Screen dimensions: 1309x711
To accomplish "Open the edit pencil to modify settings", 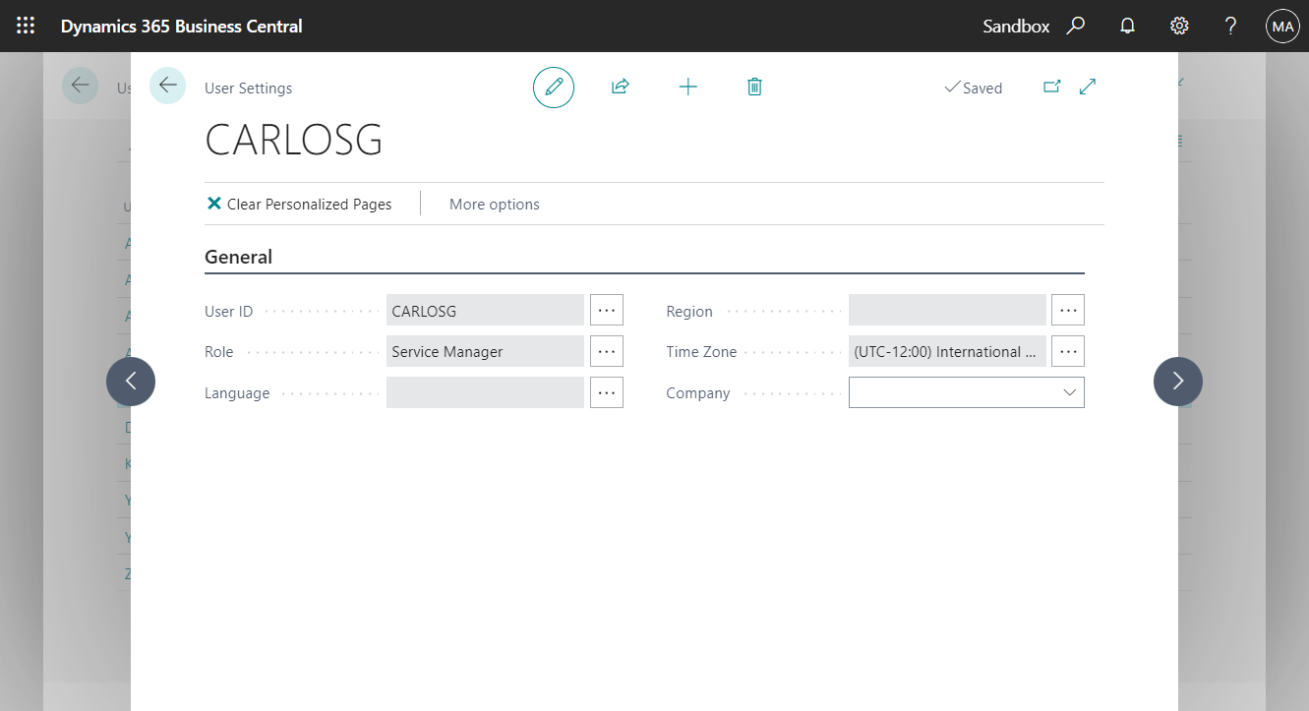I will 554,87.
